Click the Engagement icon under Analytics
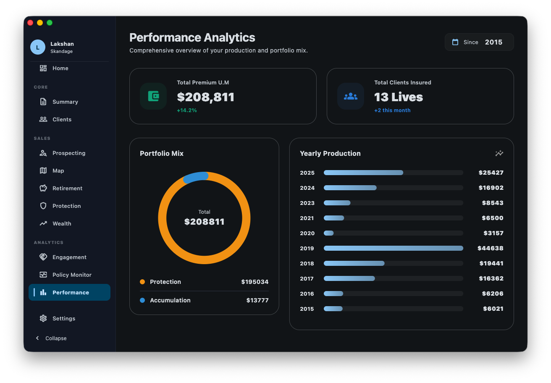551x383 pixels. pos(43,257)
